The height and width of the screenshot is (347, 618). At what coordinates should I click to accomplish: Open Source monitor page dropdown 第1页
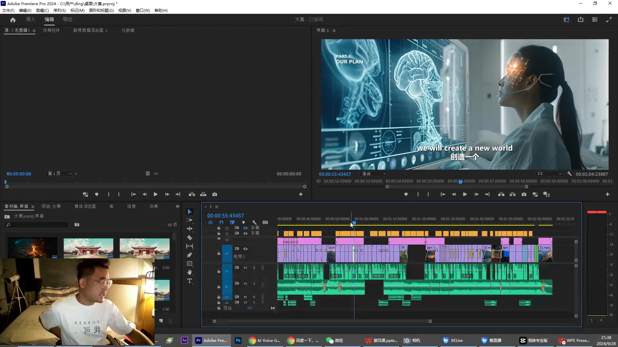pyautogui.click(x=60, y=173)
